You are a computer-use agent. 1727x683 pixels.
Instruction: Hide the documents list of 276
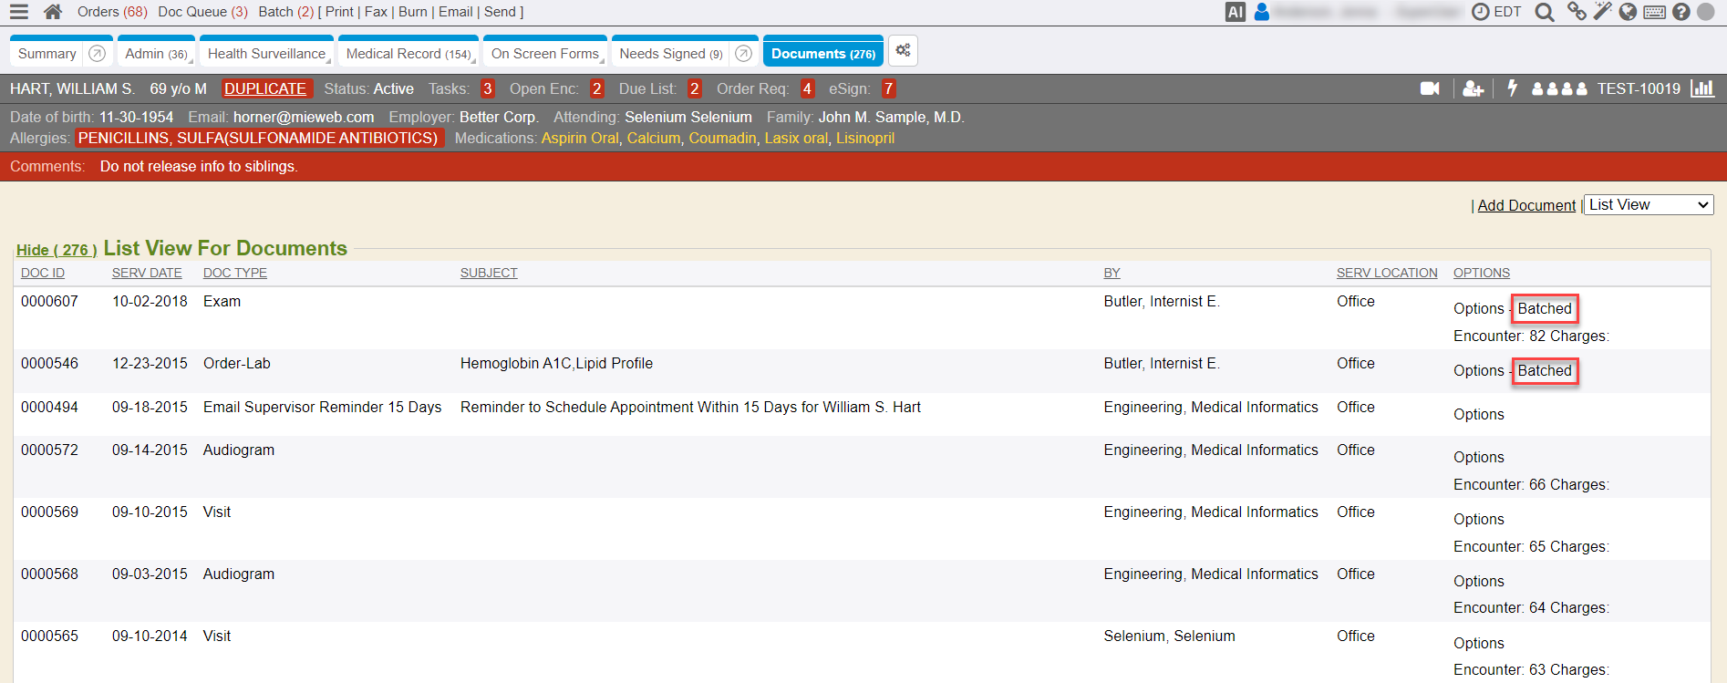click(56, 250)
